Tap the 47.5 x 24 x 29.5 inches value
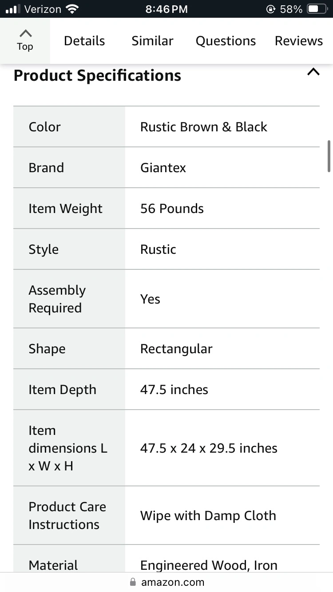Viewport: 333px width, 592px height. click(x=209, y=448)
